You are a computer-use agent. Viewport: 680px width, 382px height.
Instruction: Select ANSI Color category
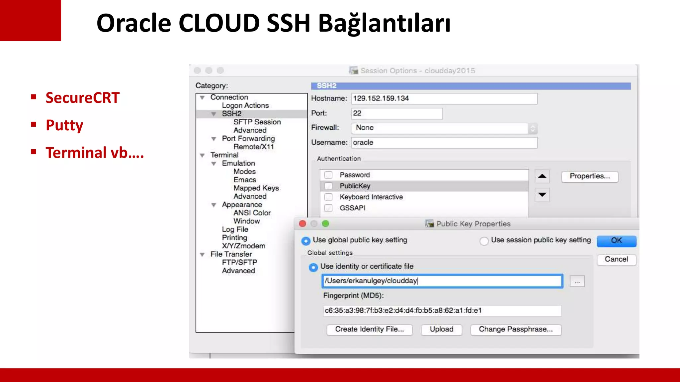[252, 213]
